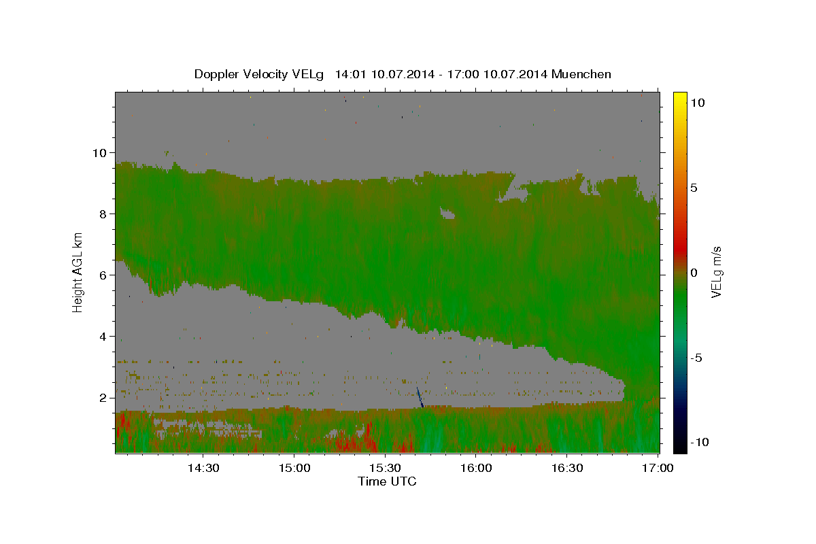Click colorbar tick value -10
The height and width of the screenshot is (544, 816).
699,442
